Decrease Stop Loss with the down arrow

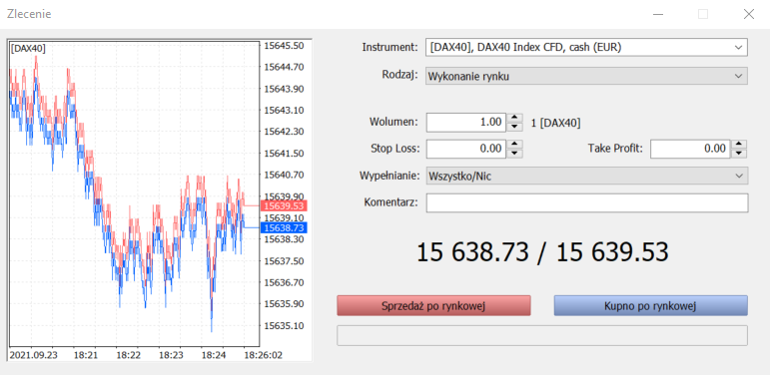pos(514,153)
